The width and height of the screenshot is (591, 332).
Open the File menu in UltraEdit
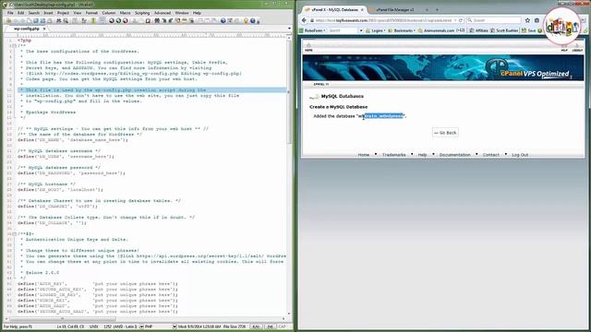(x=10, y=13)
